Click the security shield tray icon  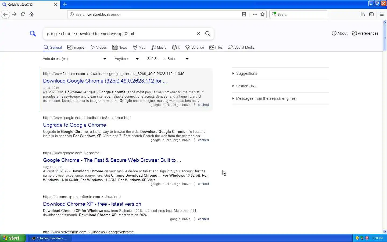tap(357, 238)
